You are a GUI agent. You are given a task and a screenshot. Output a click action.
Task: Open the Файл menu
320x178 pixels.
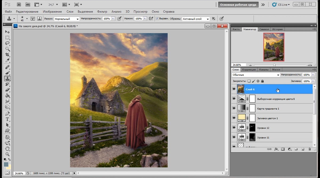coord(8,11)
